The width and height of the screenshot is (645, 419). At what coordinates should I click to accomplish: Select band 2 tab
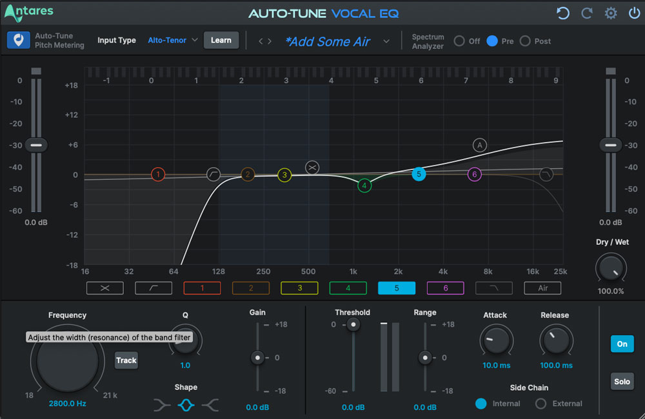251,288
